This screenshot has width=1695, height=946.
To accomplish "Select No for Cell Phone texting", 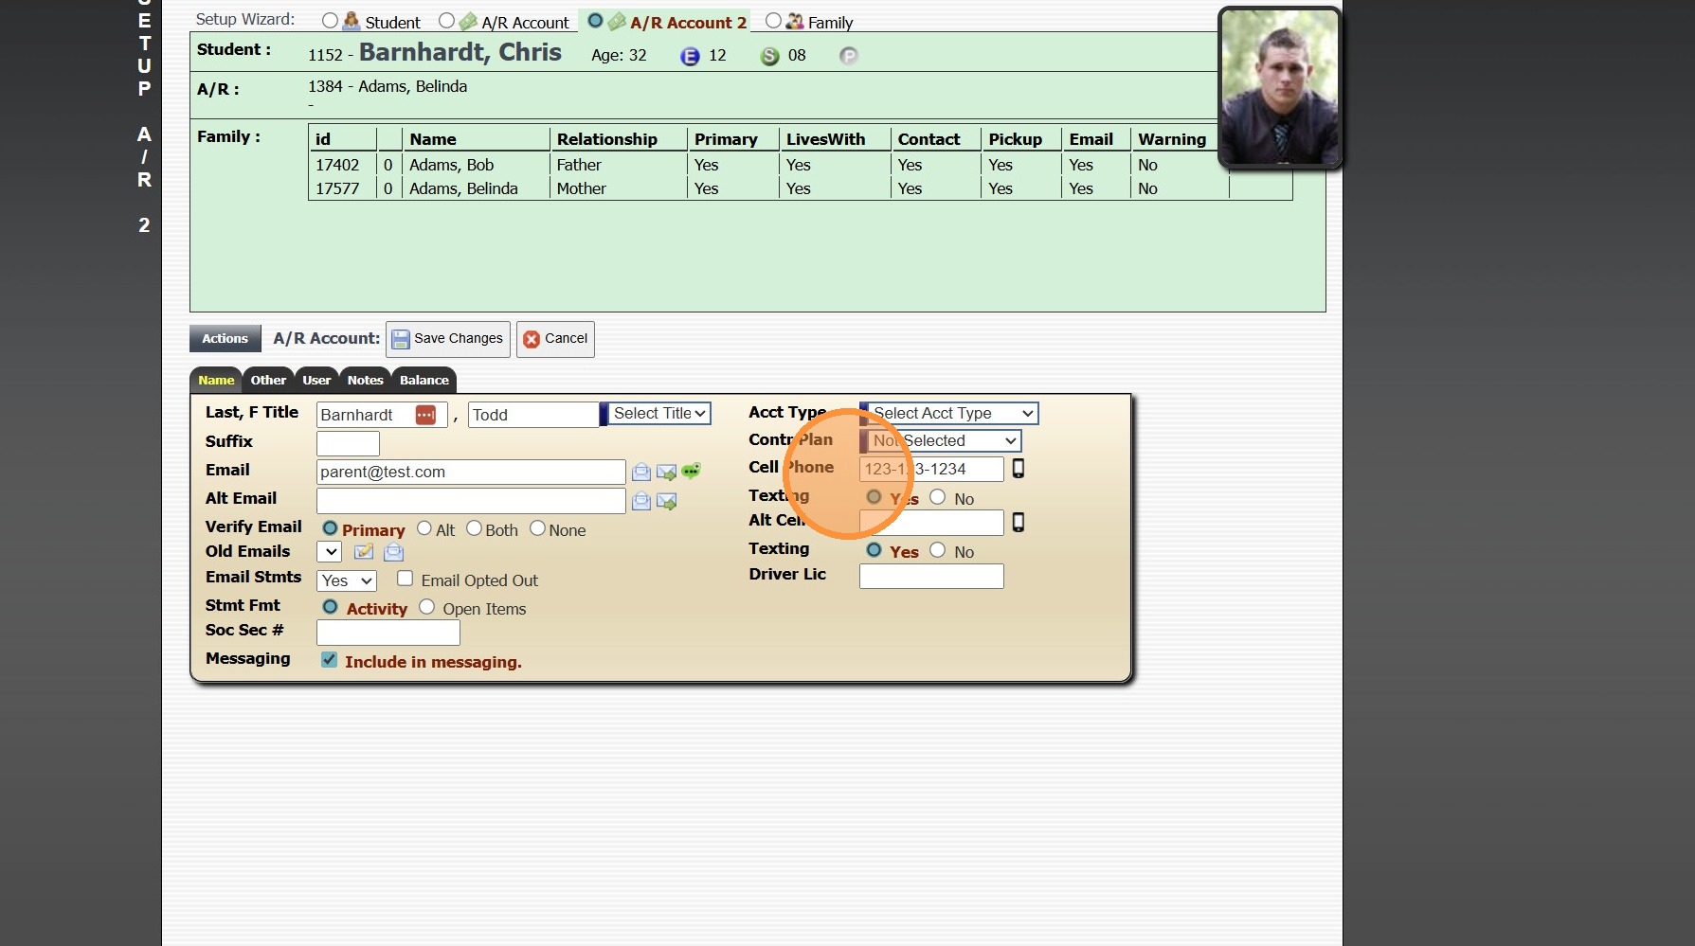I will pos(938,497).
